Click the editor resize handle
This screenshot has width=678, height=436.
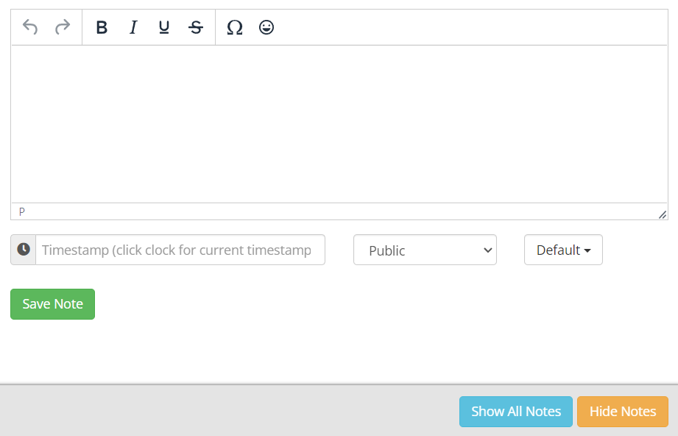[x=662, y=214]
